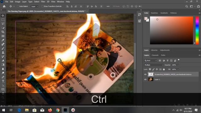Open the History panel icon
This screenshot has width=201, height=113.
tap(139, 15)
